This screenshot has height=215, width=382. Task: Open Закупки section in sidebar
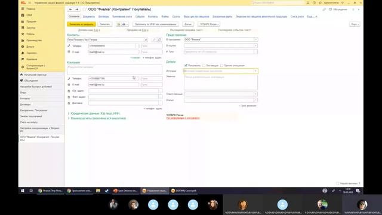pyautogui.click(x=30, y=28)
